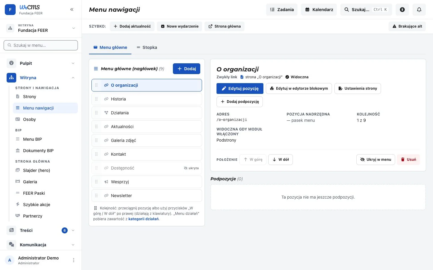The height and width of the screenshot is (270, 433).
Task: Move item down with W dół
Action: [x=281, y=160]
